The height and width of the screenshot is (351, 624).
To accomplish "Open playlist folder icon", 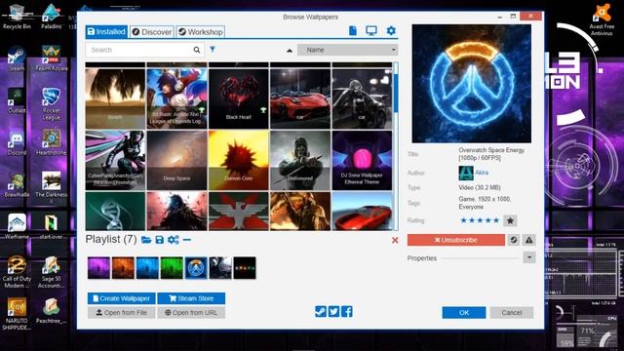I will (x=146, y=240).
